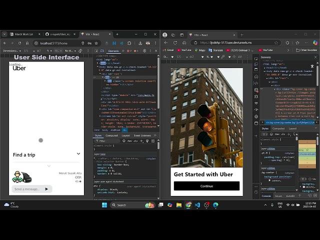Open Chrome's home page button
Image resolution: width=320 pixels, height=240 pixels.
point(27,43)
